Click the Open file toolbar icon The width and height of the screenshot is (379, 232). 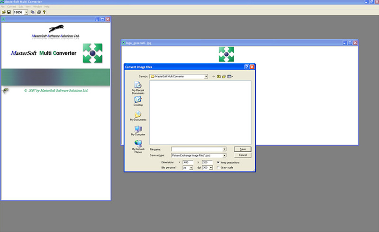click(4, 12)
